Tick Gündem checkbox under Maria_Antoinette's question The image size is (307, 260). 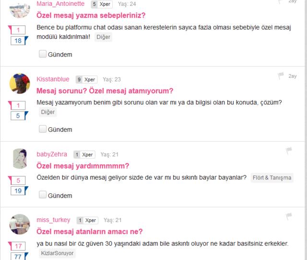tap(43, 54)
